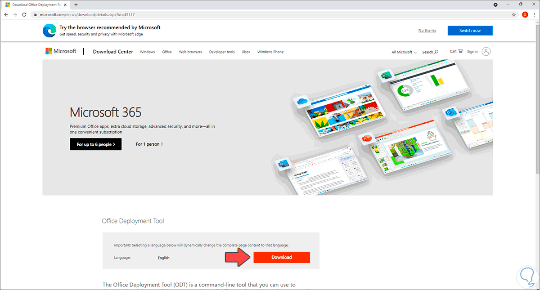This screenshot has height=290, width=540.
Task: Click inside the browser address bar
Action: 180,14
